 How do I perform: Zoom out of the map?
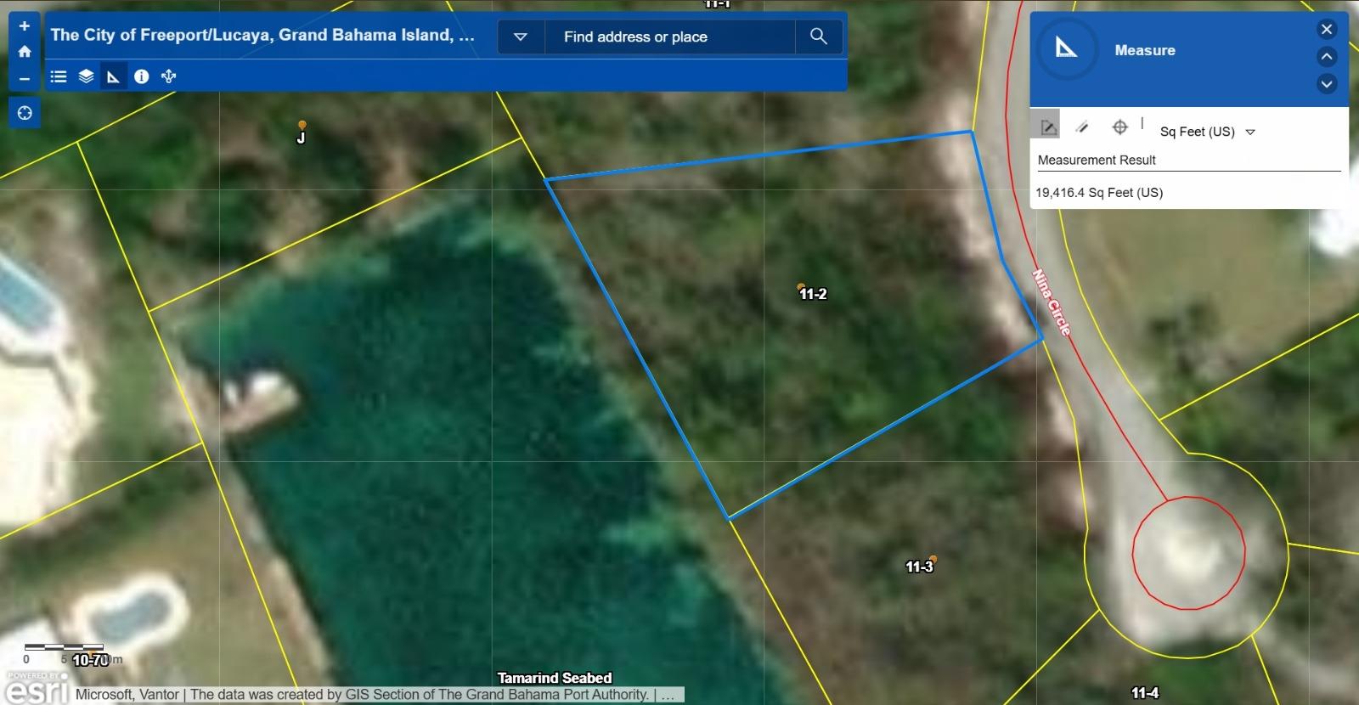point(25,79)
